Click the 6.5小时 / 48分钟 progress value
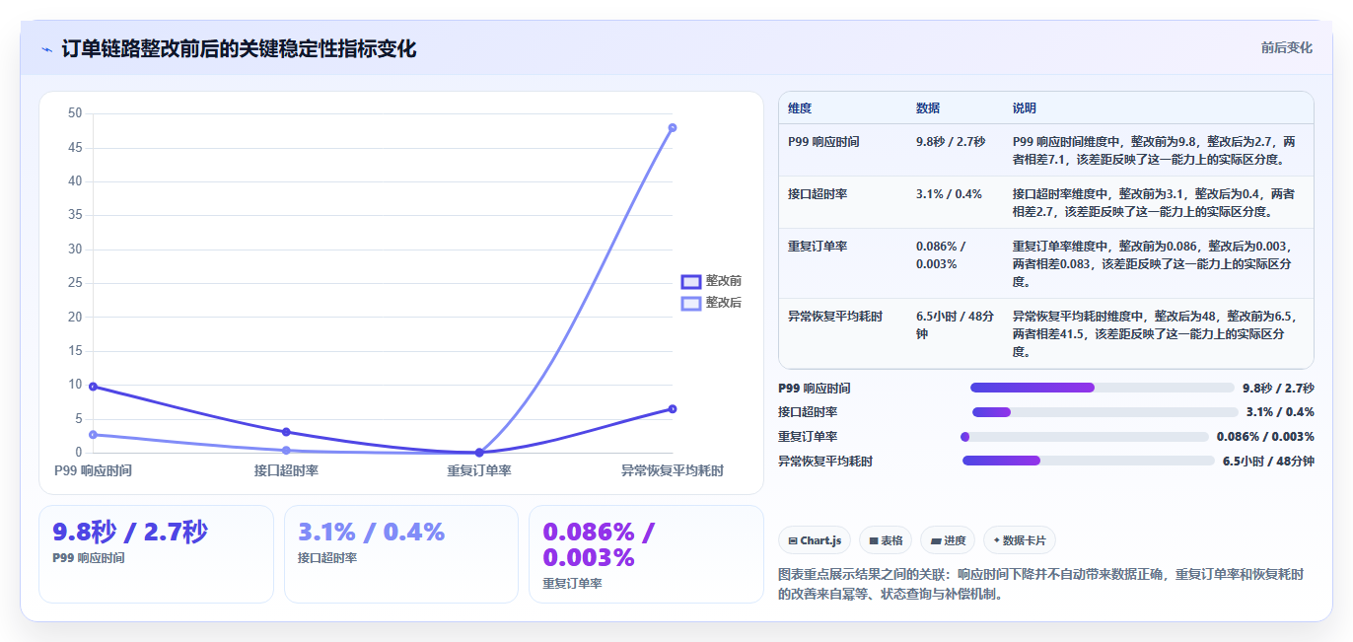 1268,461
